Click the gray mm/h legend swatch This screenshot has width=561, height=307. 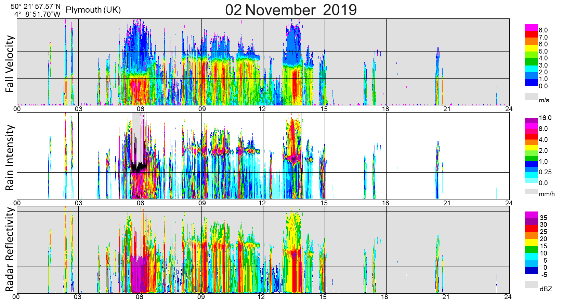(531, 191)
